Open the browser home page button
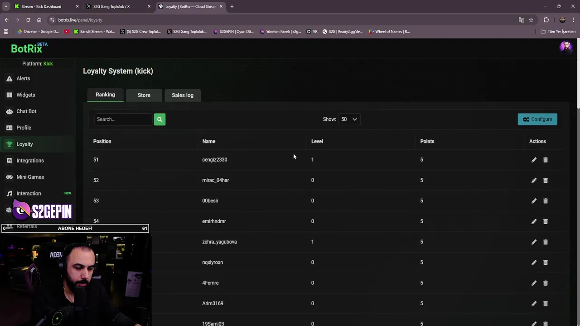Screen dimensions: 580x326 (x=39, y=20)
